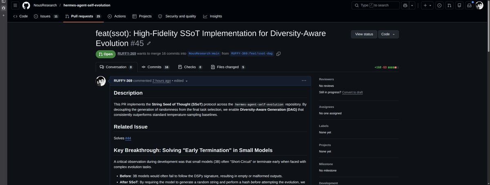Open the Repositories icon in header
490x185 pixels.
(x=459, y=5)
